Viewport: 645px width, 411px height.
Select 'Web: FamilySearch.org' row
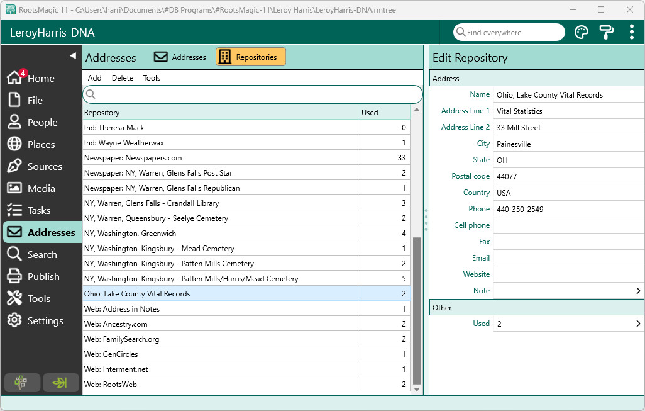click(x=246, y=339)
